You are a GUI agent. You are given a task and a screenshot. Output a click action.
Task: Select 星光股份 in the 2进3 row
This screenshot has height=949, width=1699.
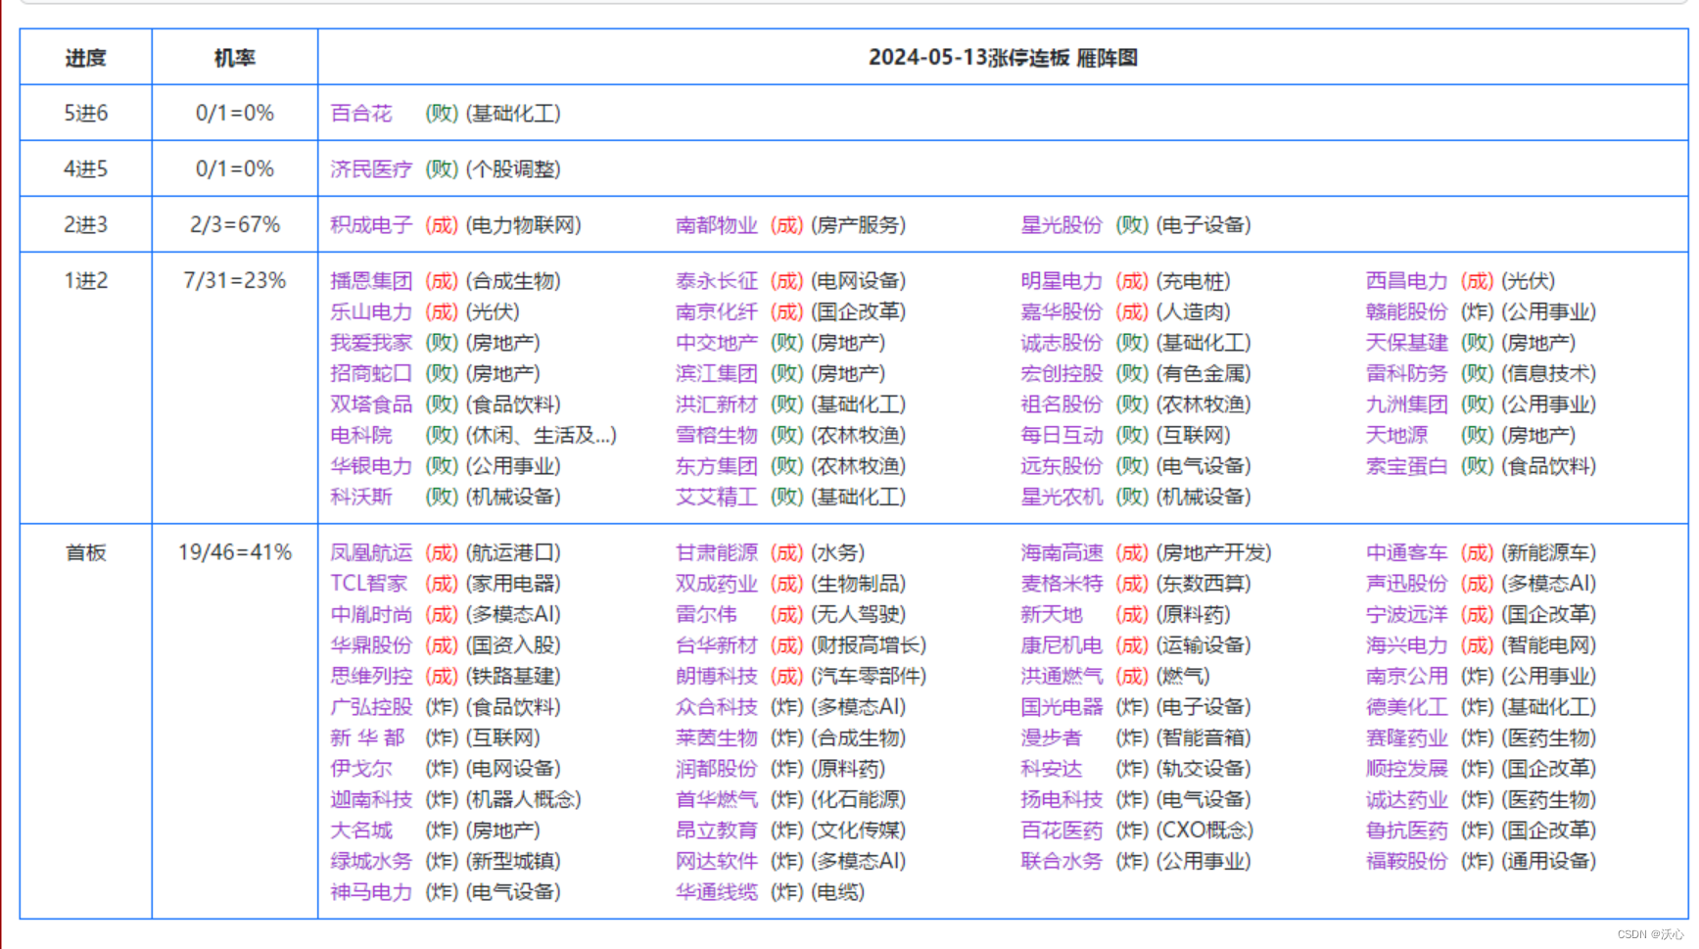click(1062, 225)
